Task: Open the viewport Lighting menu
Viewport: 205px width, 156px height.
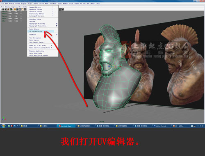Action: (14, 7)
